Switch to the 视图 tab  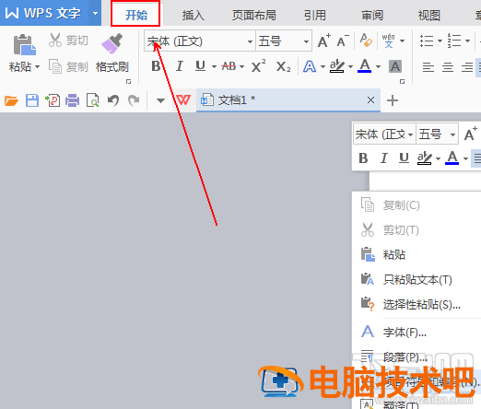tap(429, 15)
